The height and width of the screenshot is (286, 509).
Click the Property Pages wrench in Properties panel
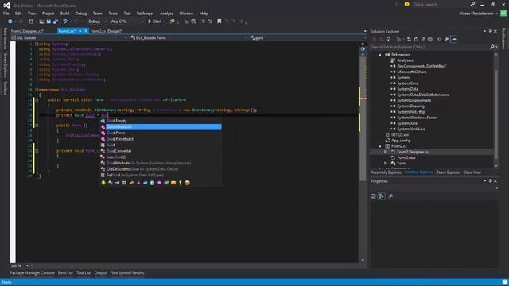[390, 196]
